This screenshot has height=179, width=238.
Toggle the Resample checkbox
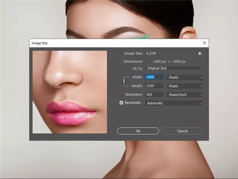(x=121, y=103)
